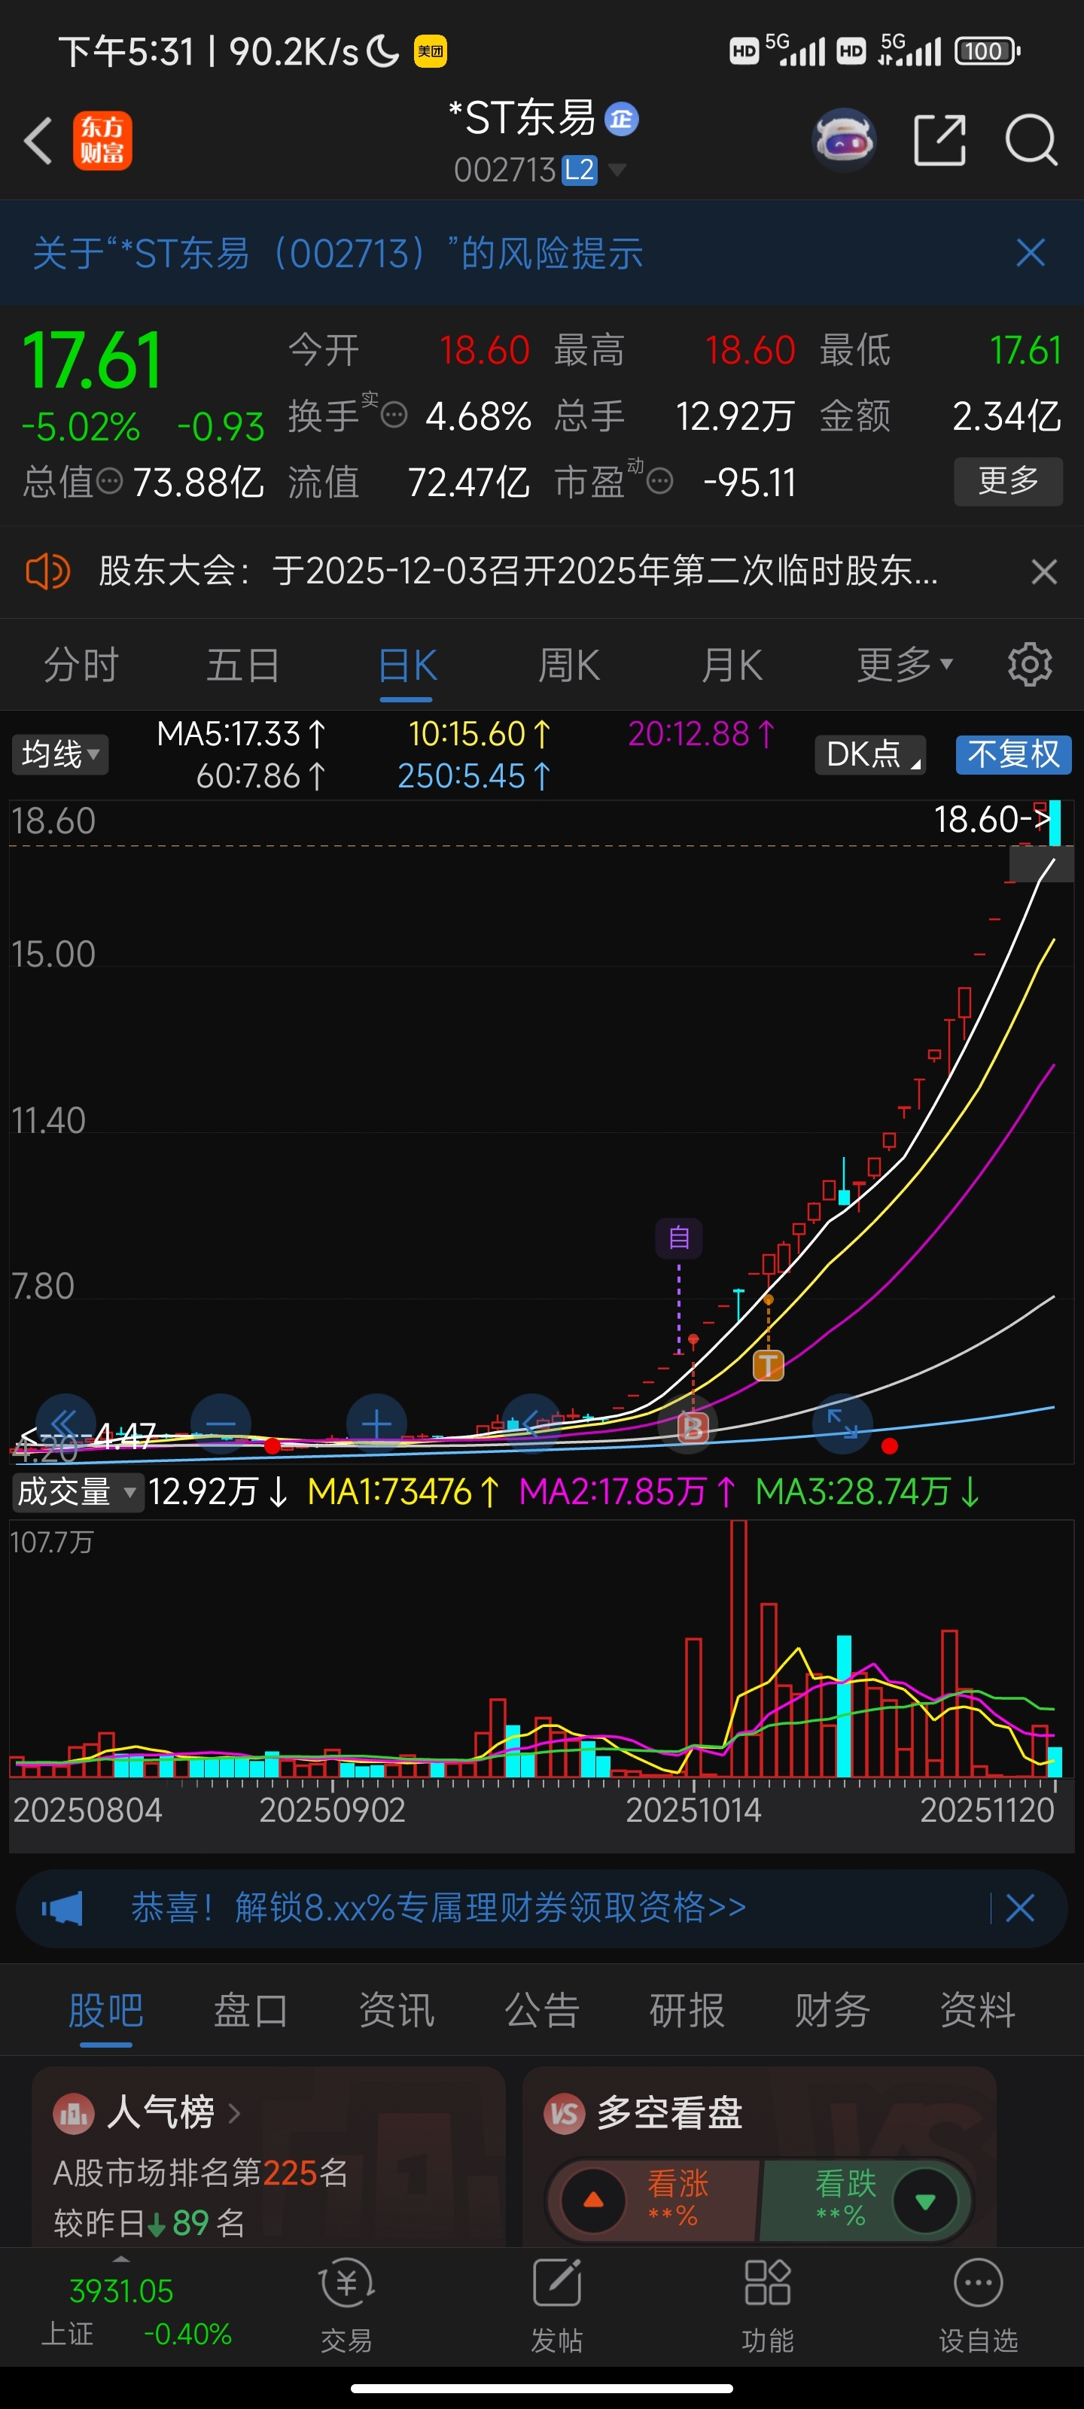This screenshot has width=1084, height=2409.
Task: Open the AI robot assistant icon
Action: pyautogui.click(x=844, y=140)
